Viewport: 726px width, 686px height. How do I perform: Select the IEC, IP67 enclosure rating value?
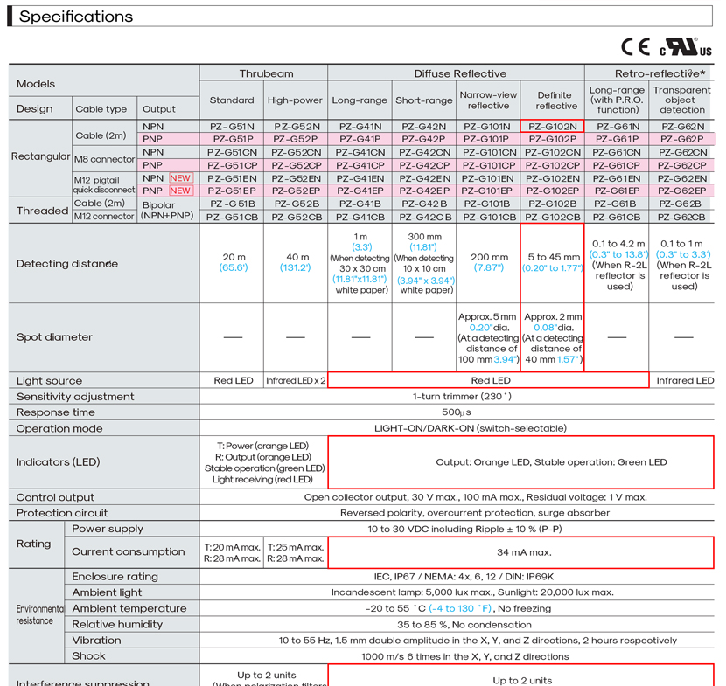[464, 577]
